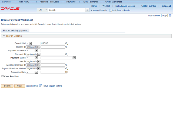
Task: Click the Search button
Action: coord(7,86)
